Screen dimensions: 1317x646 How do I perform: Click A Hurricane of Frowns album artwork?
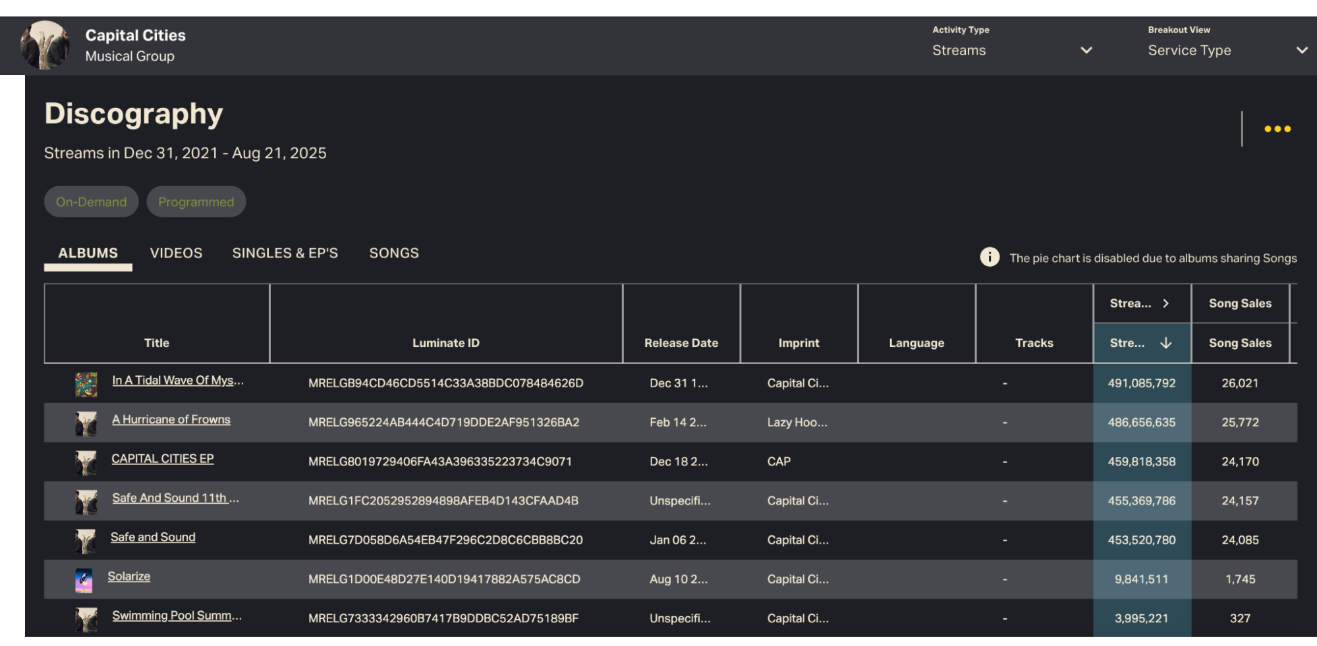86,423
